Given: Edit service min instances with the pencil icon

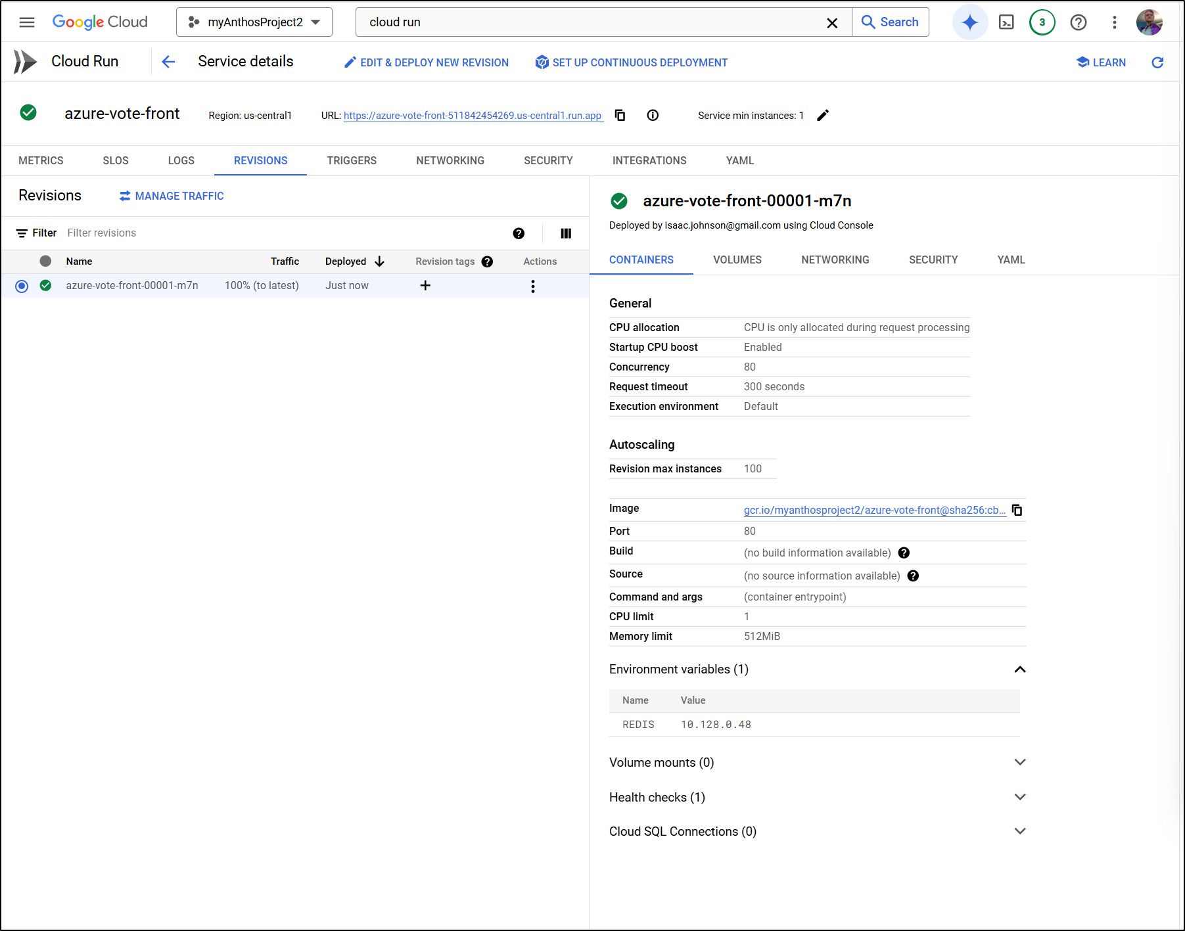Looking at the screenshot, I should [823, 115].
